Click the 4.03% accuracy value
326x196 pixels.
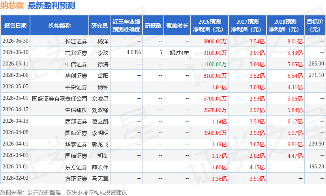(134, 52)
